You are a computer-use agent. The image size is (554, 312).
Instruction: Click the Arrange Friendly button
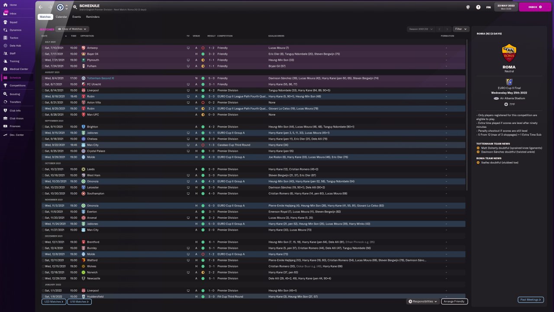point(454,301)
